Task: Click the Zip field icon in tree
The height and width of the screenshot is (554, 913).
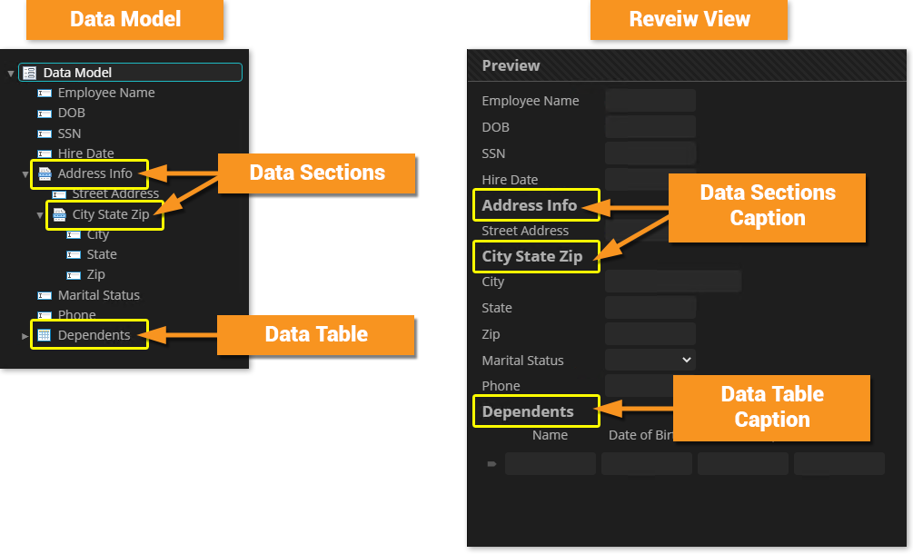Action: coord(73,274)
